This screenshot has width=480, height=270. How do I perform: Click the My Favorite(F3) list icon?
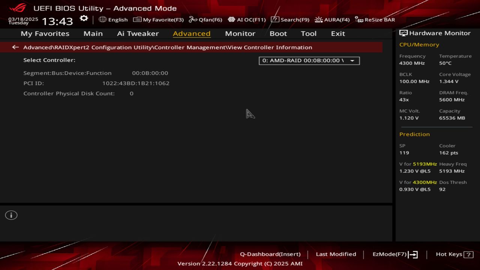tap(137, 19)
